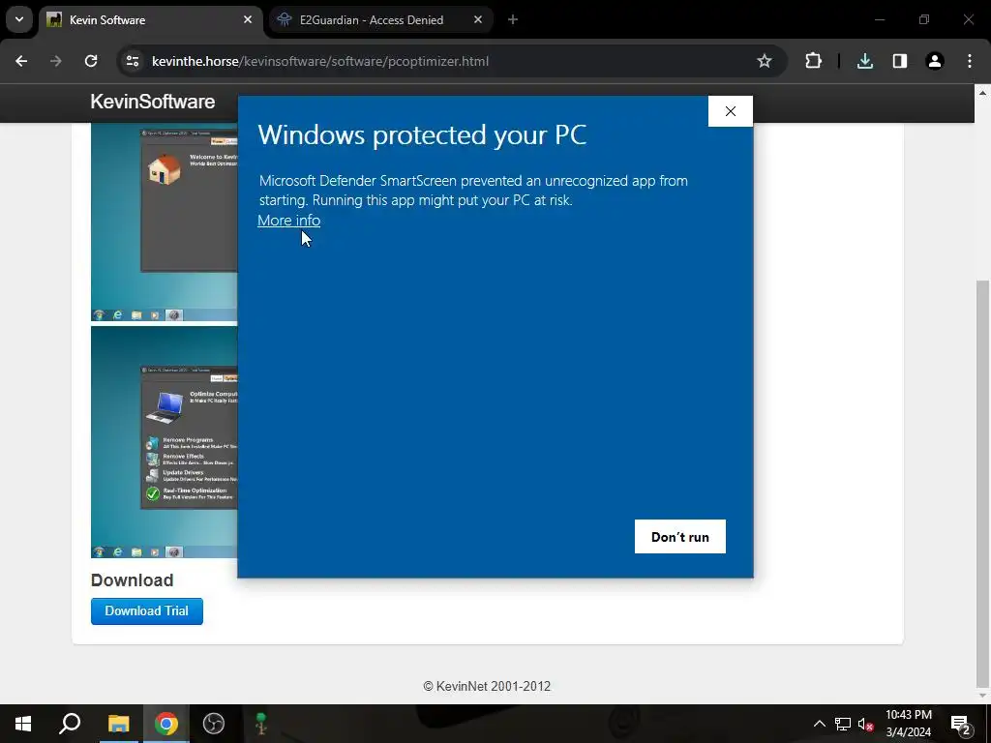Open Chrome downloads icon
The image size is (991, 743).
click(x=864, y=61)
